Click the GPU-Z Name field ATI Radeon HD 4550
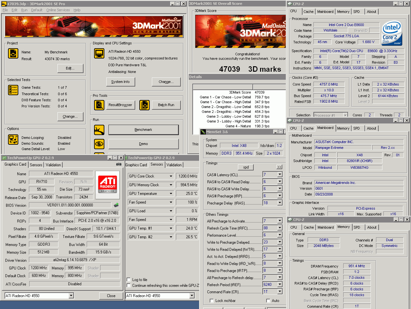 (61, 174)
